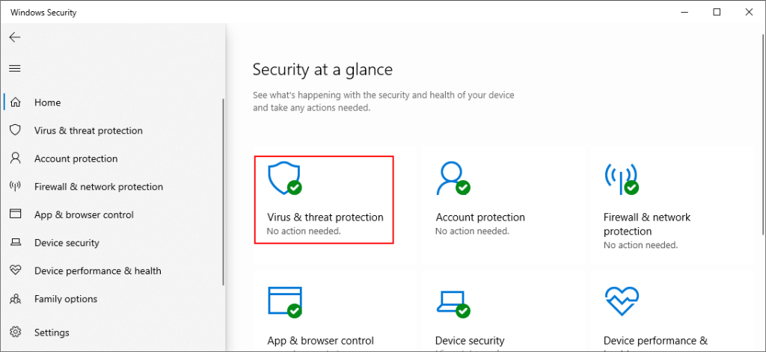Select Firewall & network protection sidebar label
Viewport: 766px width, 352px height.
point(98,186)
